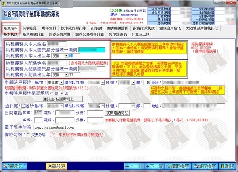Viewport: 238px width, 172px height.
Task: Click 通訊處/住居所同上 button
Action: pyautogui.click(x=58, y=99)
